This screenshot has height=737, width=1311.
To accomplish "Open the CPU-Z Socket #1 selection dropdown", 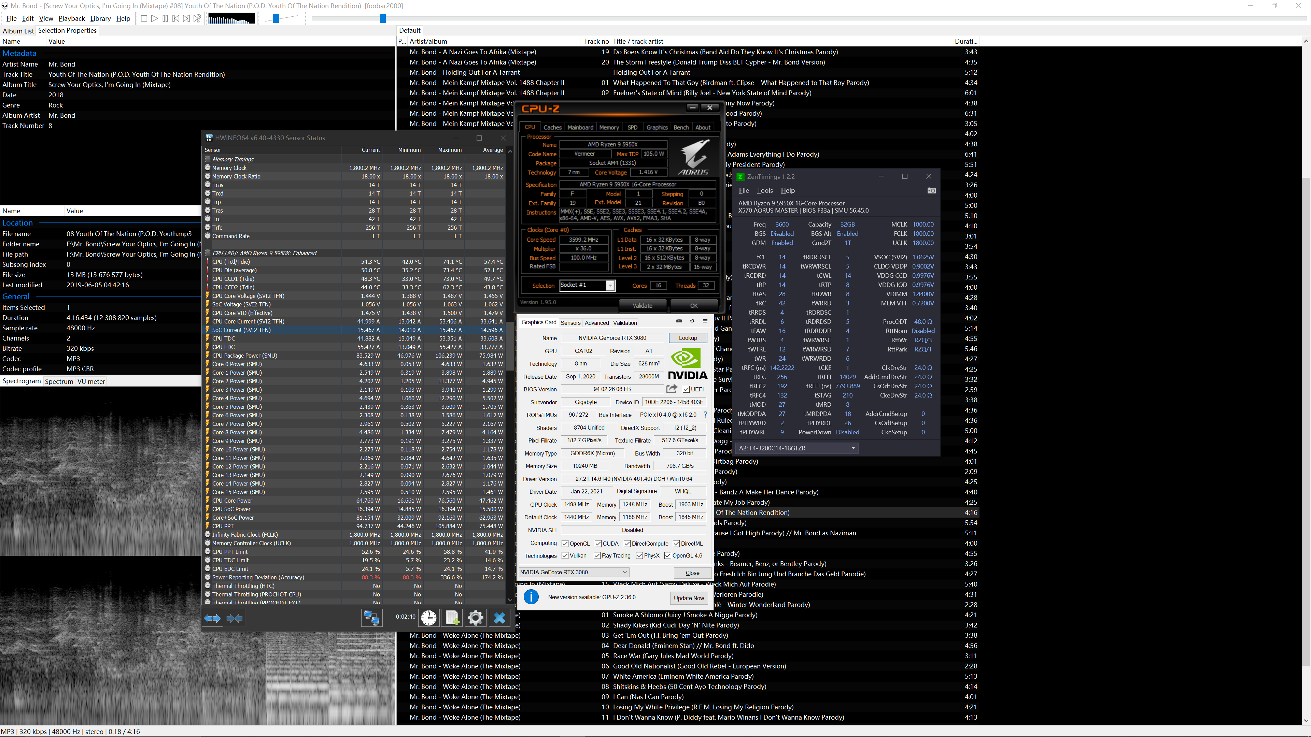I will click(x=610, y=286).
